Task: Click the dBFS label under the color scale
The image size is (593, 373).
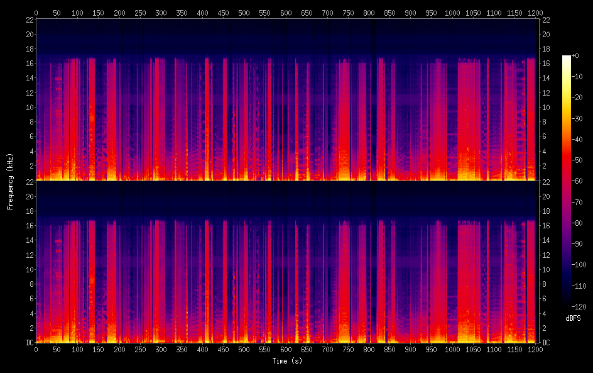Action: pyautogui.click(x=573, y=319)
